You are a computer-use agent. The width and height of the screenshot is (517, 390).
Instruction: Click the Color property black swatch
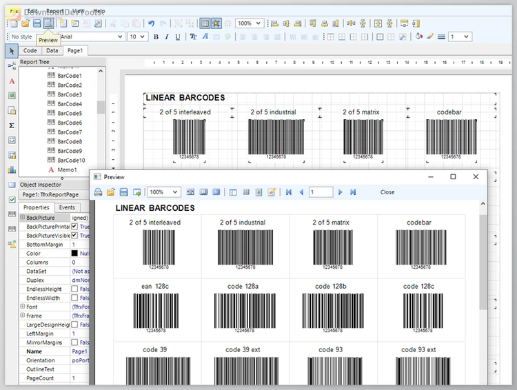coord(74,253)
